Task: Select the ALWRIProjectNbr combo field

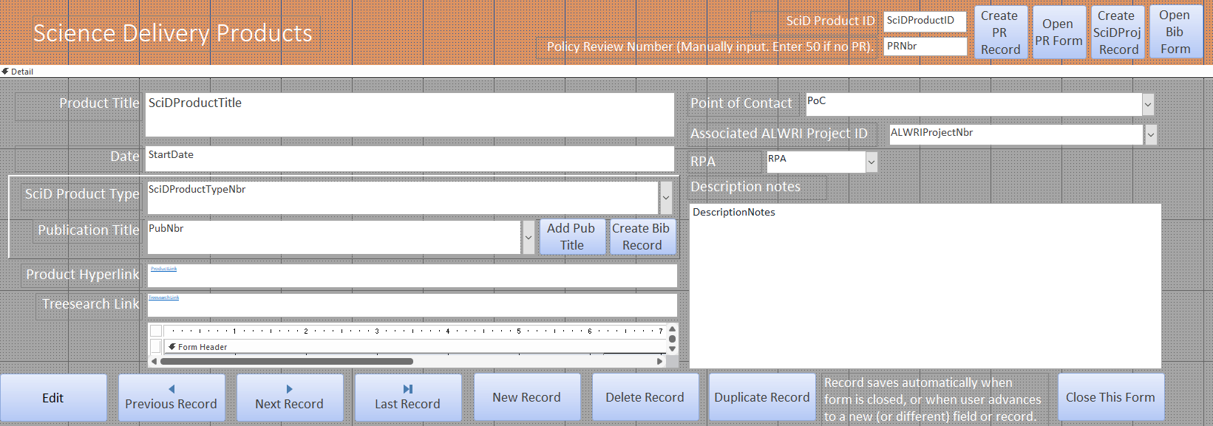Action: [x=1016, y=134]
